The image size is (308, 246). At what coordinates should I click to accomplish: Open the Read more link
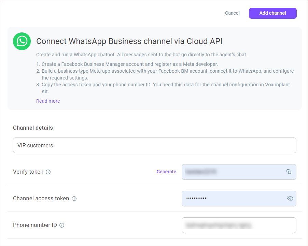pyautogui.click(x=48, y=101)
